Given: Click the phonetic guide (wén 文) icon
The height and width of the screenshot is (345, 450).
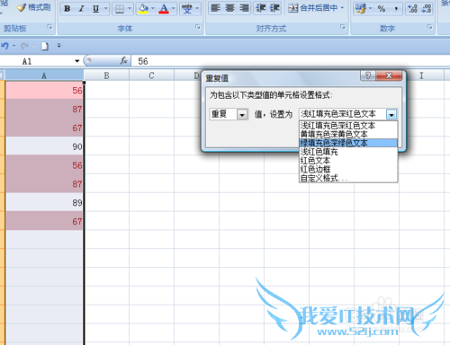Looking at the screenshot, I should 187,9.
